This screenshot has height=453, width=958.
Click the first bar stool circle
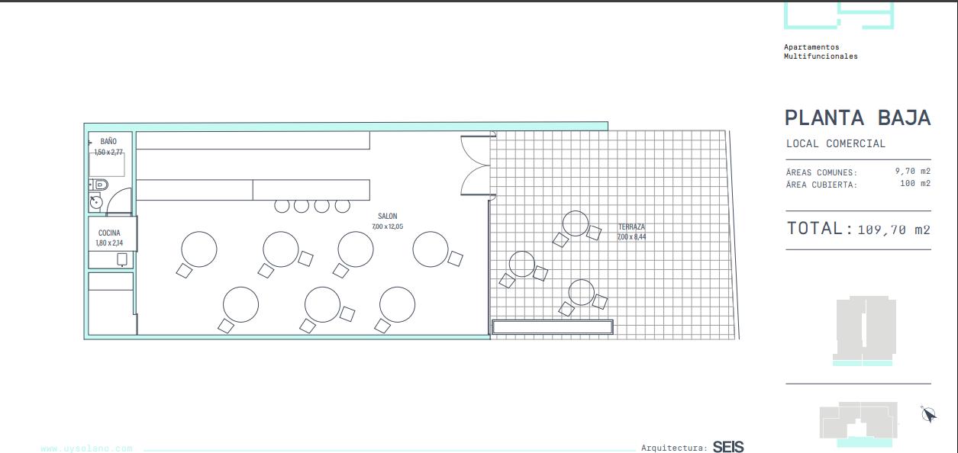click(x=282, y=206)
